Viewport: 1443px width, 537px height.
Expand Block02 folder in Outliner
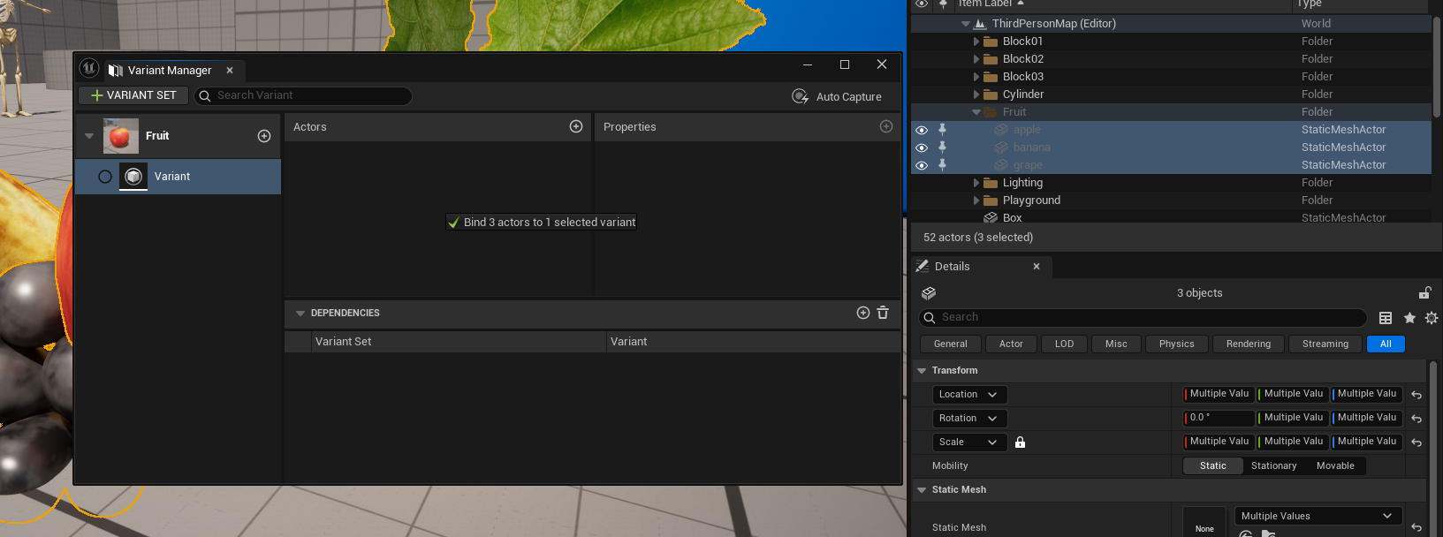(x=976, y=59)
